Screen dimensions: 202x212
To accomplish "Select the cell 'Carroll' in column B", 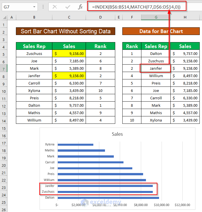I will click(34, 83).
